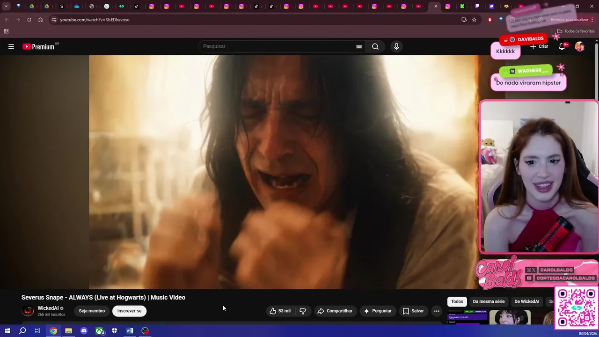The image size is (599, 337).
Task: Open the YouTube guide hamburger menu
Action: (11, 46)
